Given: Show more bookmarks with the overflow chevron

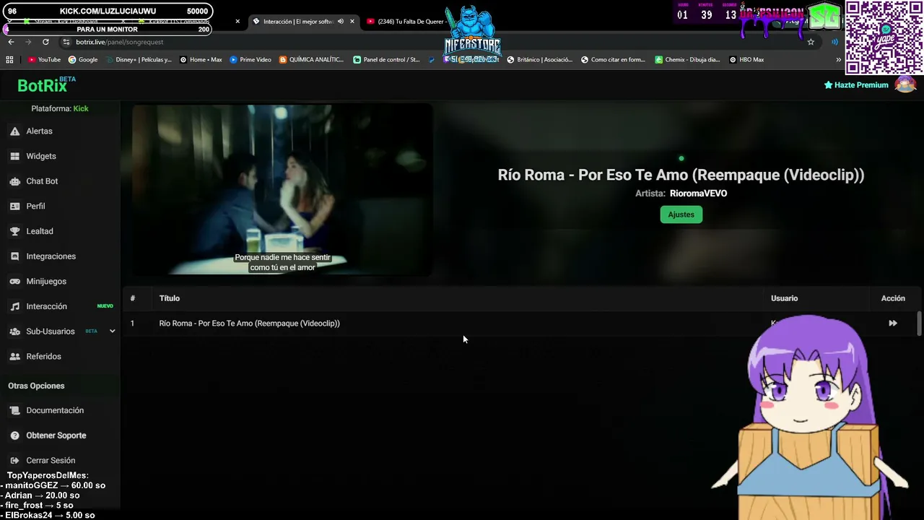Looking at the screenshot, I should click(838, 60).
